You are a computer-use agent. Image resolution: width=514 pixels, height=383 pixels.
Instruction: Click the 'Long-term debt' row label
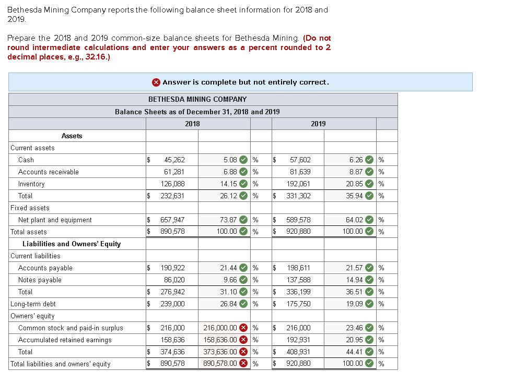point(33,304)
